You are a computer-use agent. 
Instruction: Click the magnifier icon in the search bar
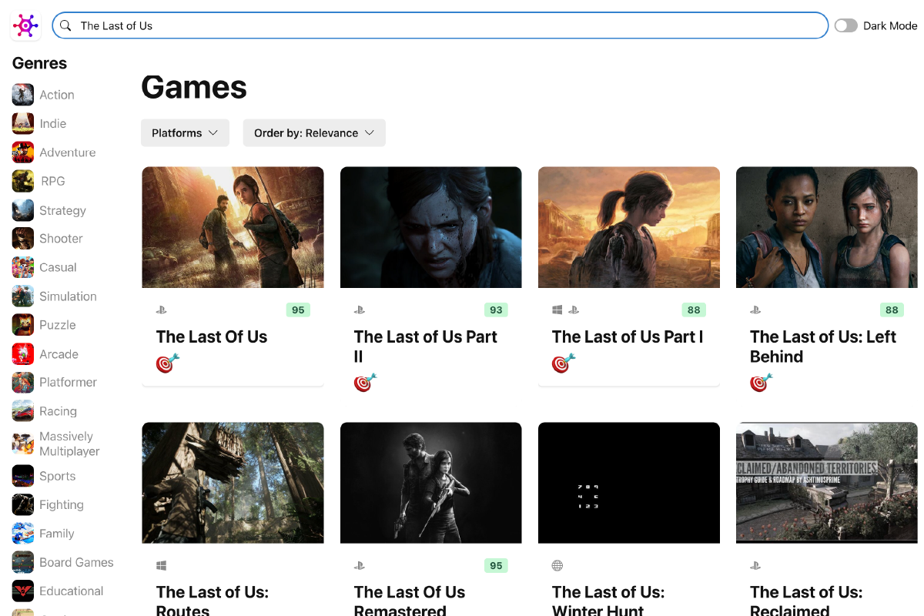[x=66, y=25]
